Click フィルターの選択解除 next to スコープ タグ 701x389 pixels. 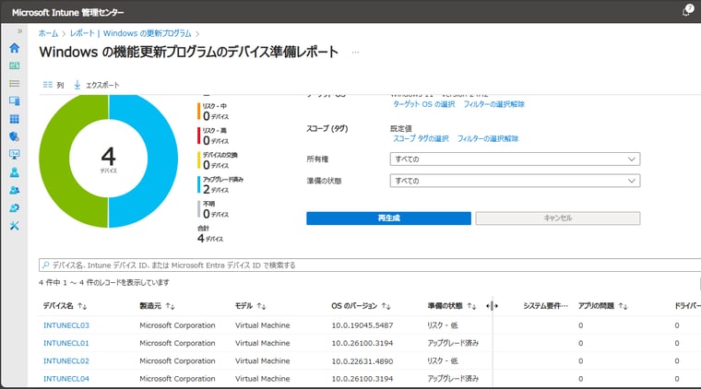[488, 138]
